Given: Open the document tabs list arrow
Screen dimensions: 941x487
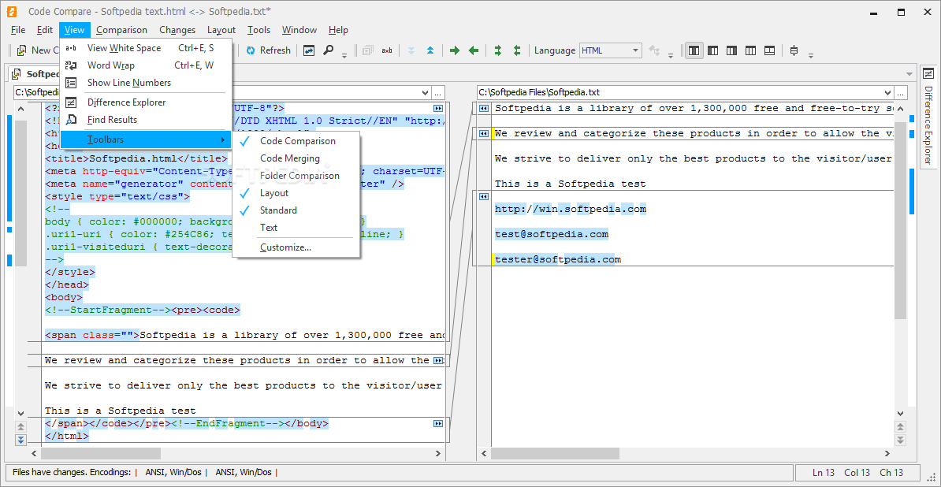Looking at the screenshot, I should (x=909, y=74).
